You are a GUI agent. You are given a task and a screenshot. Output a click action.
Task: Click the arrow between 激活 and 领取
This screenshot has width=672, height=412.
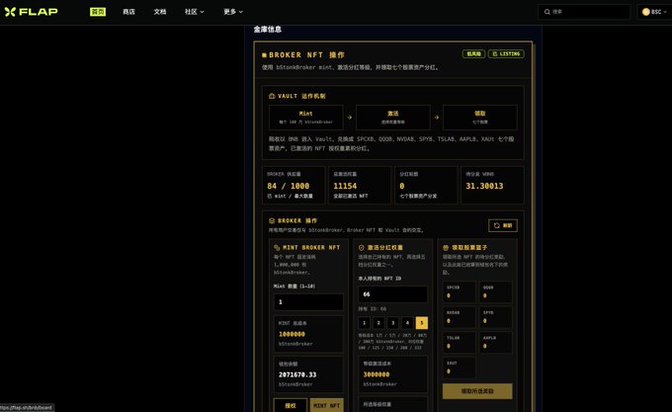pos(436,117)
